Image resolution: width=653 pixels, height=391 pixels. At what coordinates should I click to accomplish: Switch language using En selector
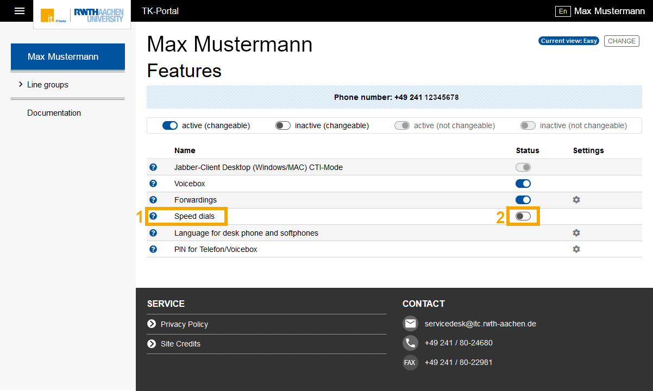click(x=562, y=11)
